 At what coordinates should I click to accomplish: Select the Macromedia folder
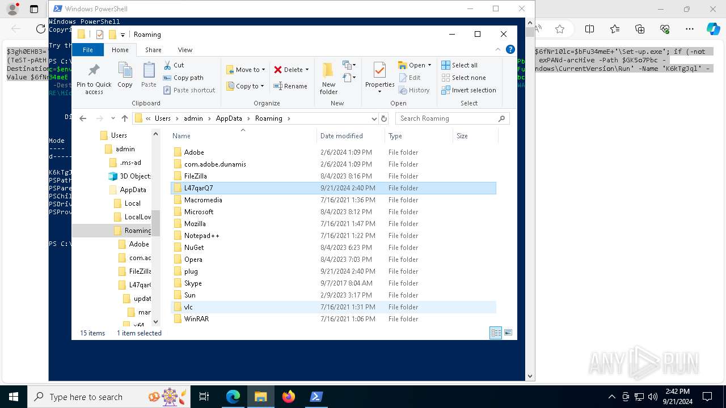[334, 200]
